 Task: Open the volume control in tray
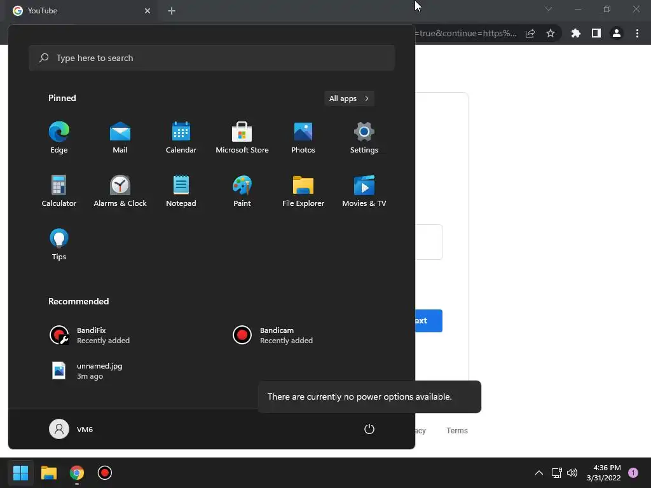point(572,473)
